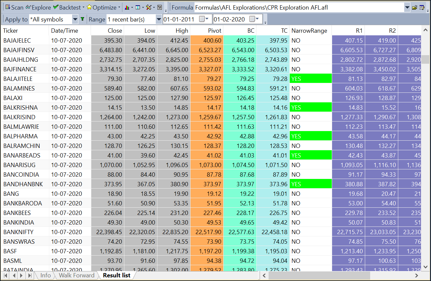Select the Result list tab
The width and height of the screenshot is (431, 281).
[116, 275]
